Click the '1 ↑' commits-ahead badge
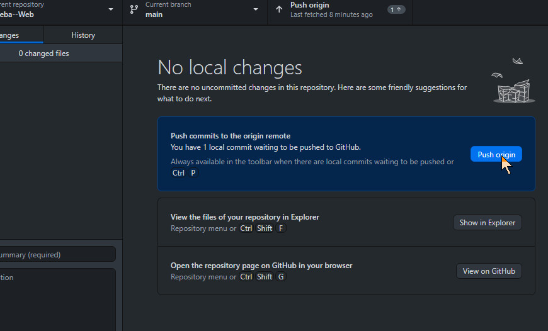This screenshot has width=548, height=331. click(x=396, y=9)
